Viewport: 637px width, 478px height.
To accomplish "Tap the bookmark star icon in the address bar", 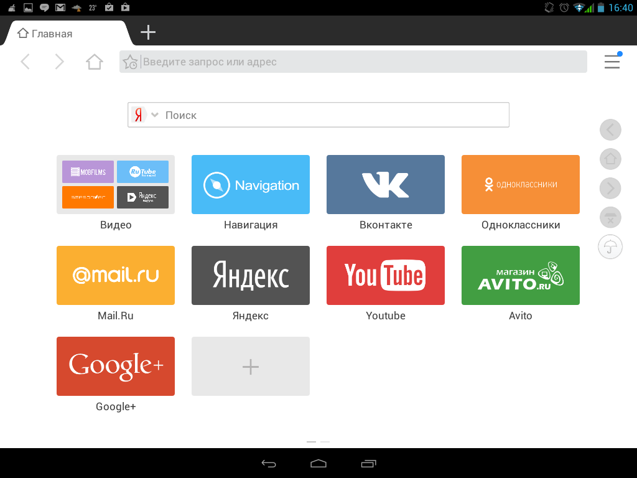I will tap(131, 62).
